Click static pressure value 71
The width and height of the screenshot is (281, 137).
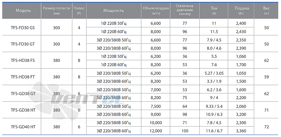coord(185,123)
